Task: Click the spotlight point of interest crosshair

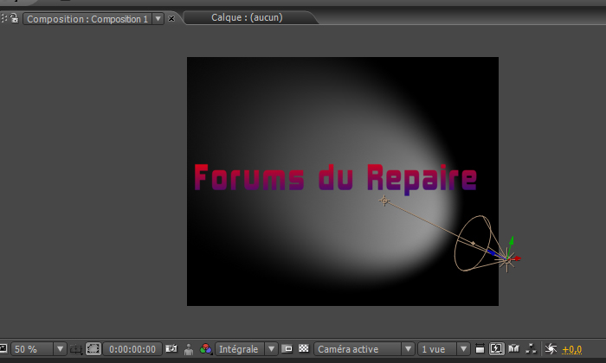Action: pos(384,201)
